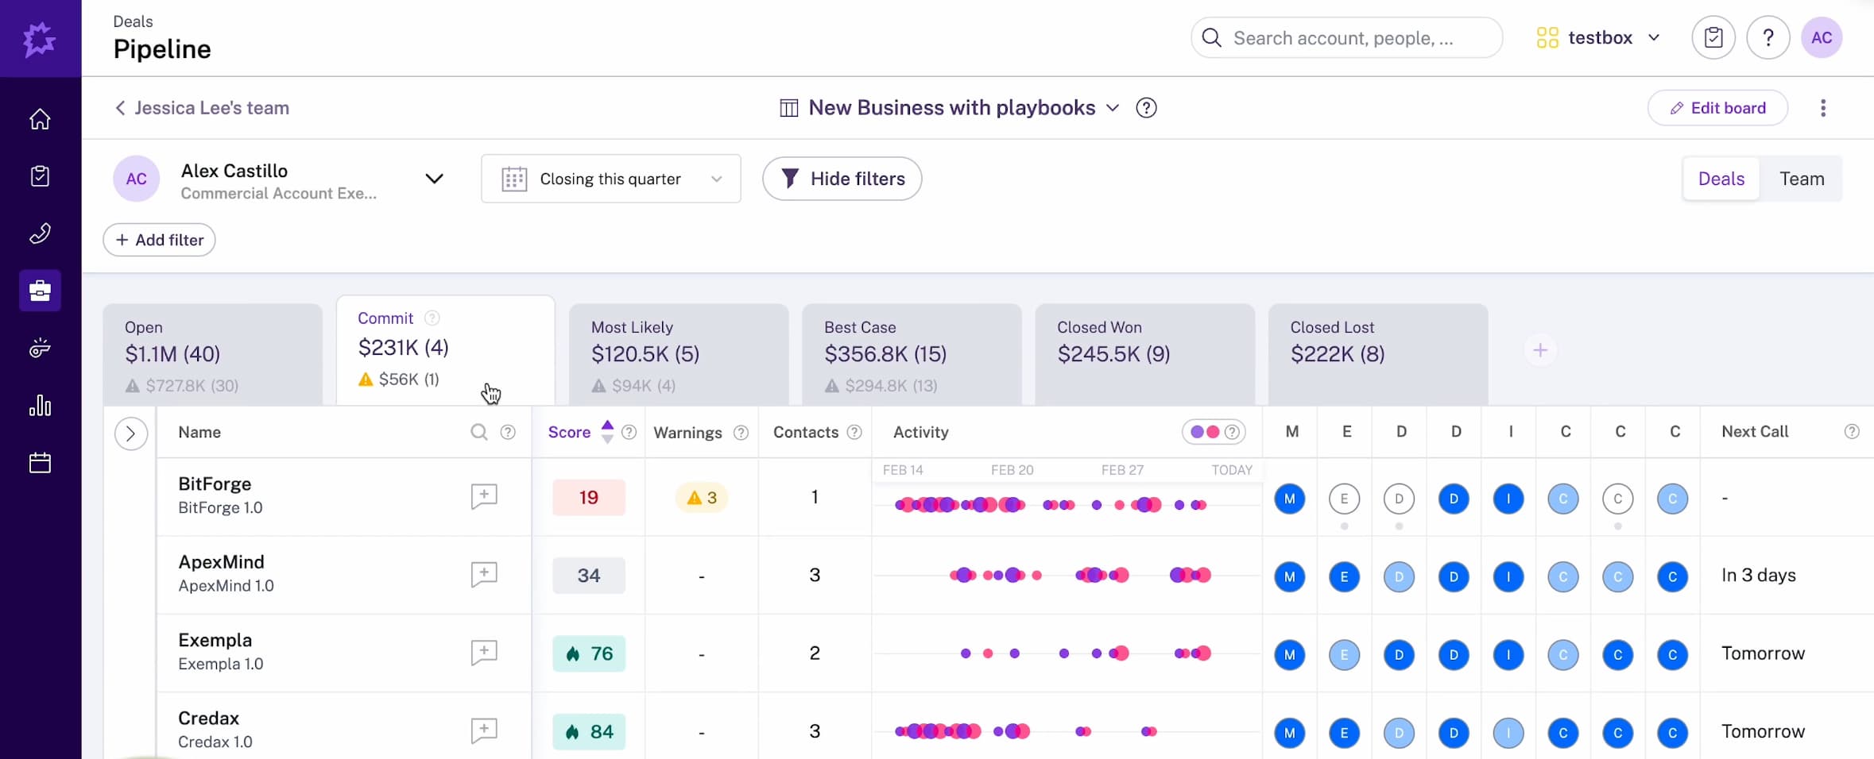
Task: Select the Open forecast tab
Action: tap(213, 354)
